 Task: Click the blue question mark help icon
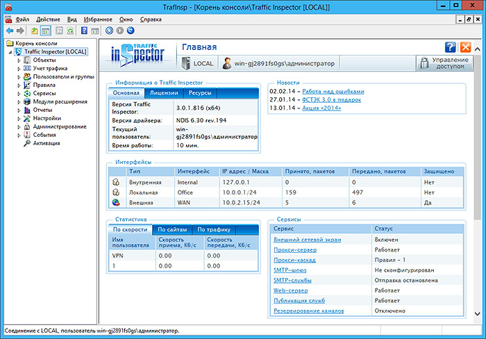(450, 47)
